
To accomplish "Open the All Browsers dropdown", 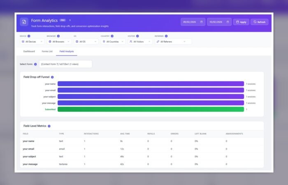I will (59, 42).
